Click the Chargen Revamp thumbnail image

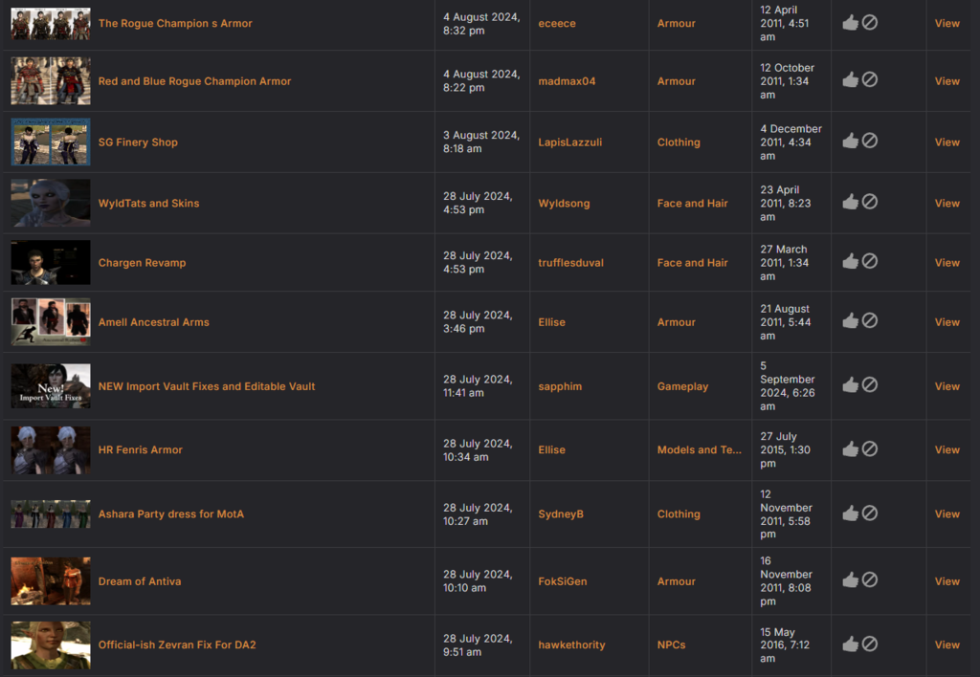pos(51,263)
